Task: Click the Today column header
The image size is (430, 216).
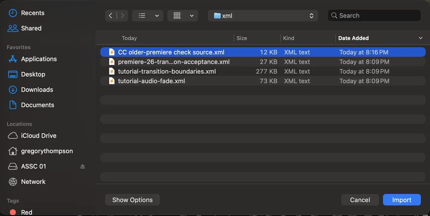Action: coord(129,38)
